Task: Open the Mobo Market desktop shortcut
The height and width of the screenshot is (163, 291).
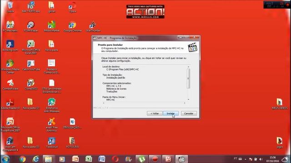Action: pos(52,26)
